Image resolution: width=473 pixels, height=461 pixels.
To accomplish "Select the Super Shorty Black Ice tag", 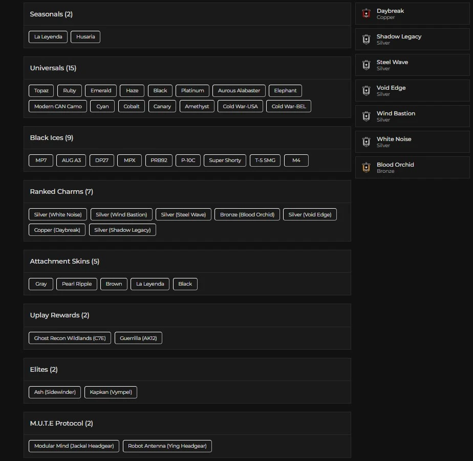I will [x=225, y=161].
